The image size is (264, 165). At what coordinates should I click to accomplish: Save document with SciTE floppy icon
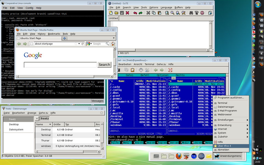pyautogui.click(x=122, y=13)
